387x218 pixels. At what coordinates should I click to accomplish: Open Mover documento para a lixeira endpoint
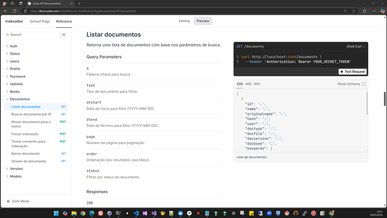pyautogui.click(x=36, y=124)
